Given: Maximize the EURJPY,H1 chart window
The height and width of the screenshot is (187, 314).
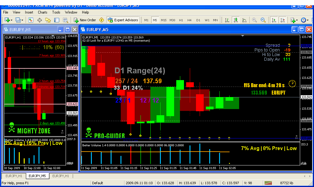Looking at the screenshot, I should (x=68, y=30).
